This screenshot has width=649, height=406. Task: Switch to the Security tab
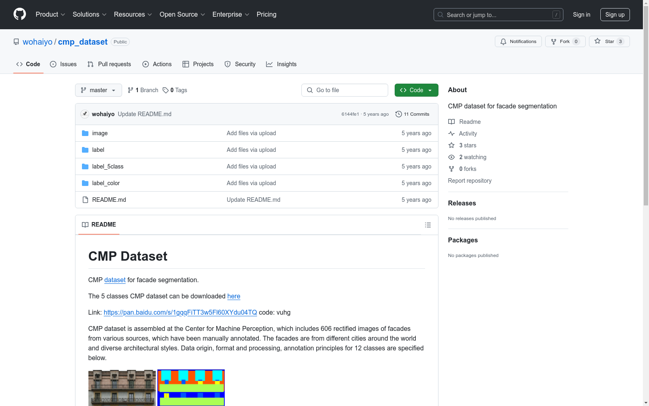click(x=240, y=64)
